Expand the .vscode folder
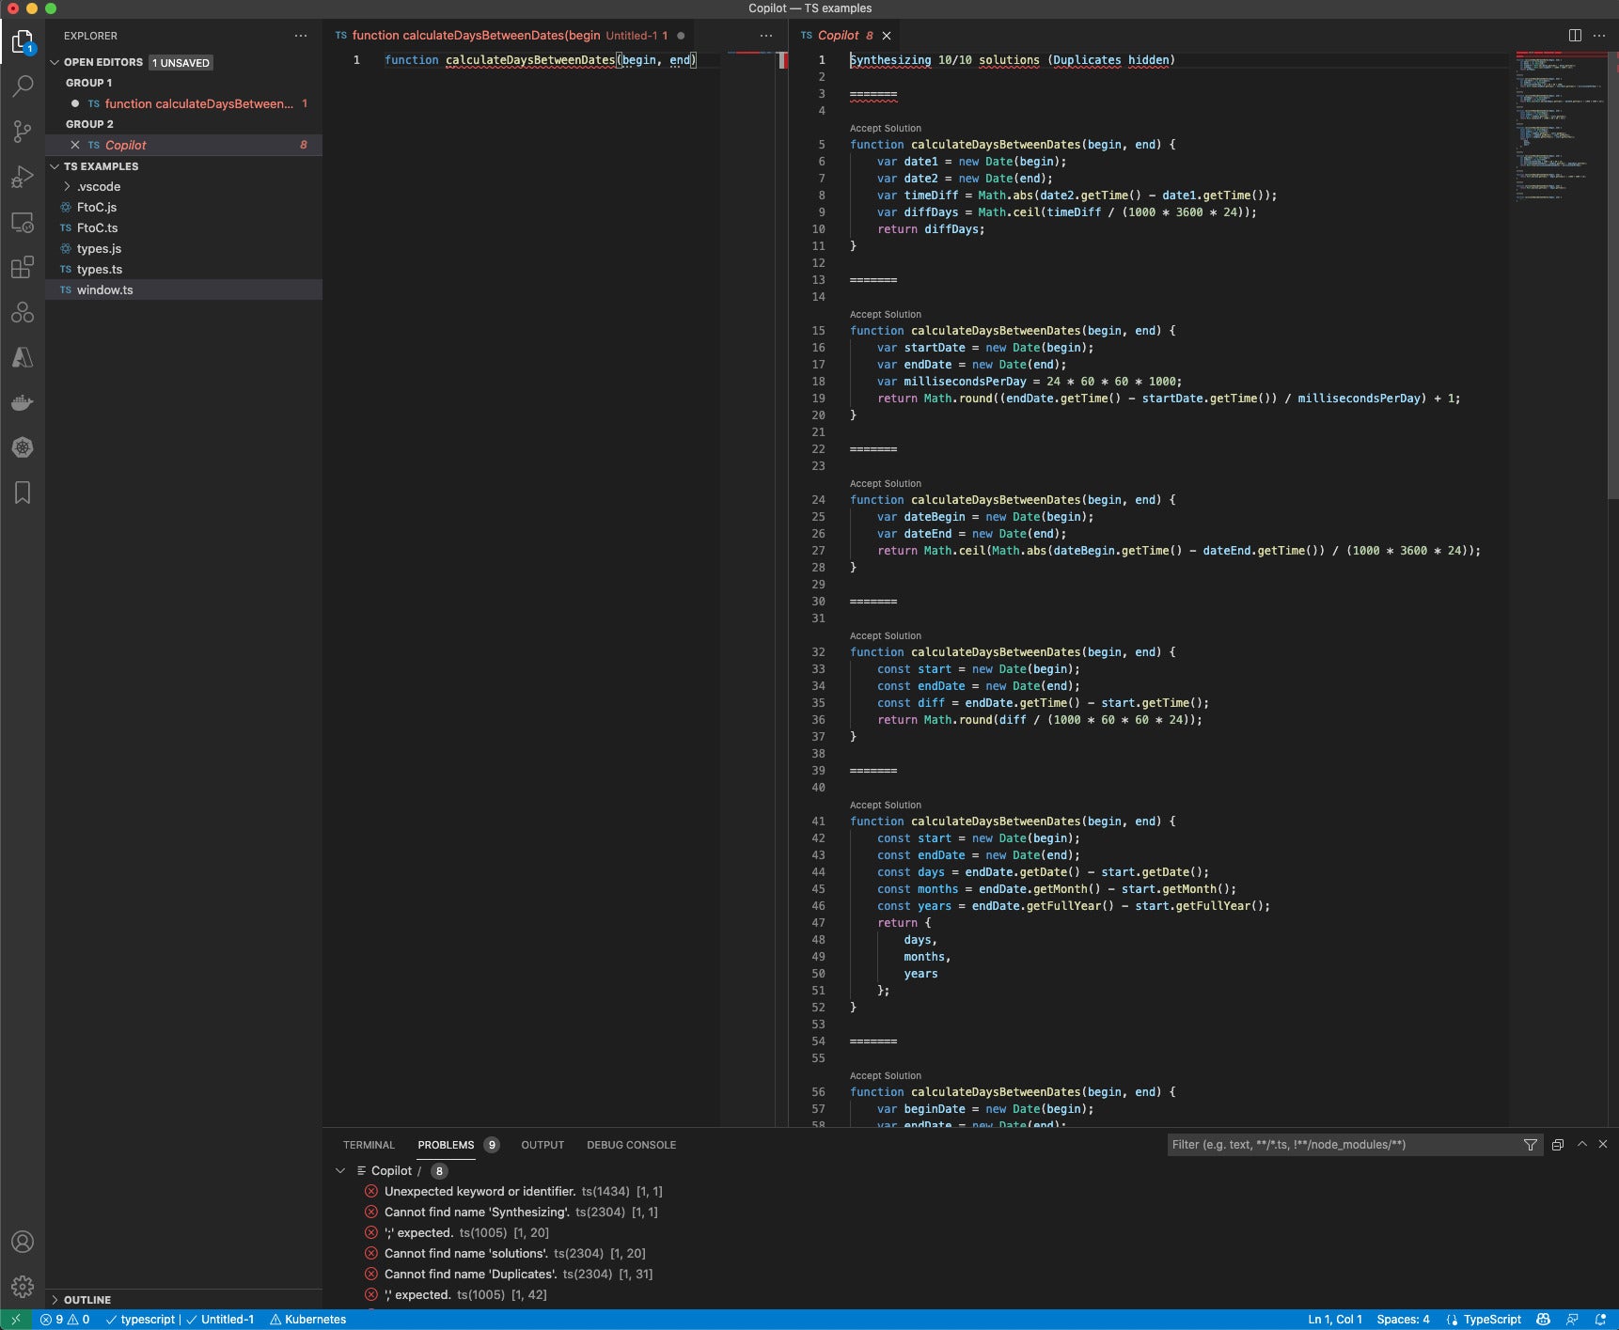The image size is (1619, 1330). [x=98, y=186]
